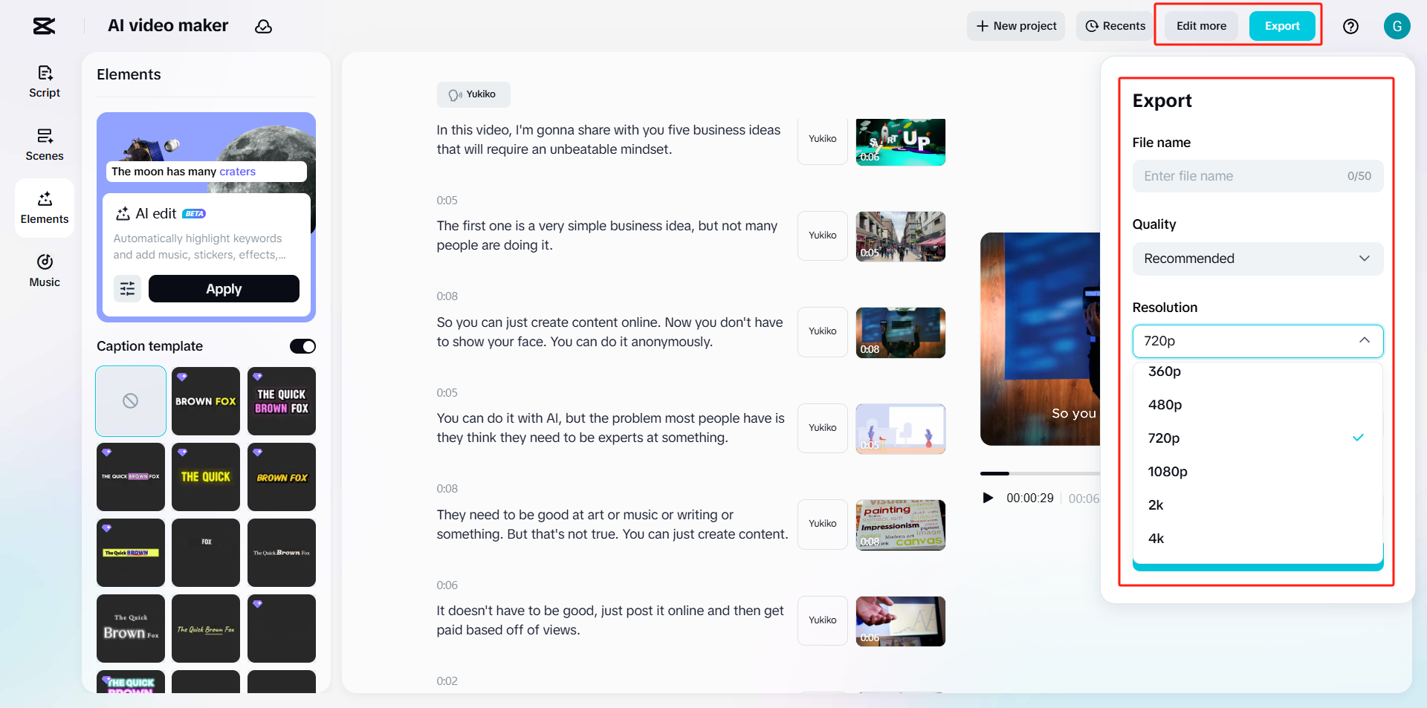
Task: Click script text 'The first one is a very simple'
Action: click(607, 236)
